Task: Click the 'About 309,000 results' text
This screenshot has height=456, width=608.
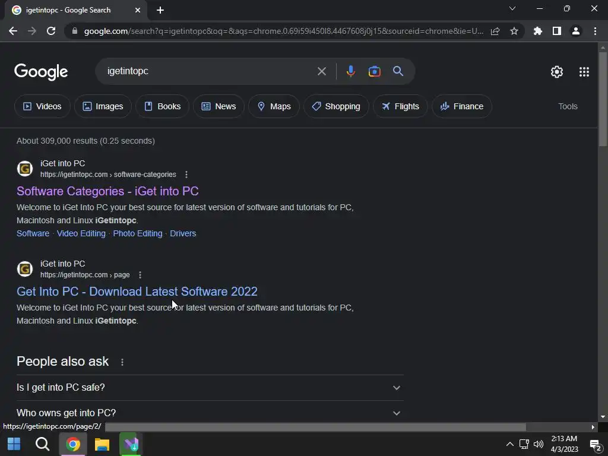Action: [85, 141]
